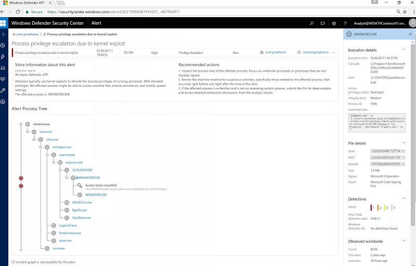This screenshot has height=266, width=416.
Task: Select the child WINWORD.EXE process
Action: click(x=96, y=195)
